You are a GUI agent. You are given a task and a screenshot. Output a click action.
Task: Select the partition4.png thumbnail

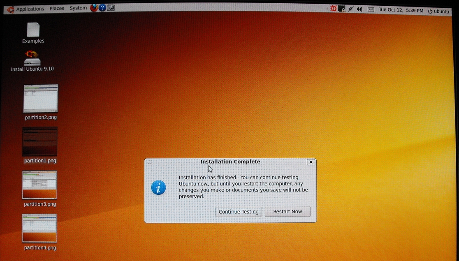(39, 228)
